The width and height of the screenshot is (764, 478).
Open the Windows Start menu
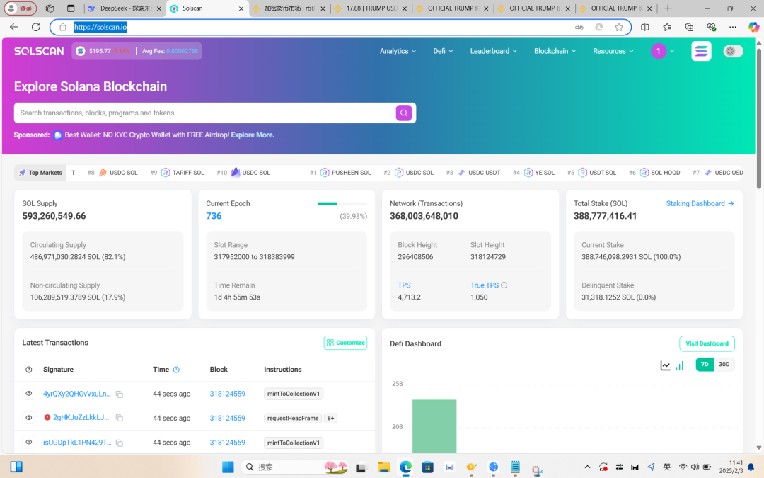(228, 467)
